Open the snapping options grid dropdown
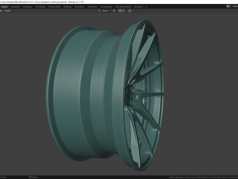 (124, 11)
